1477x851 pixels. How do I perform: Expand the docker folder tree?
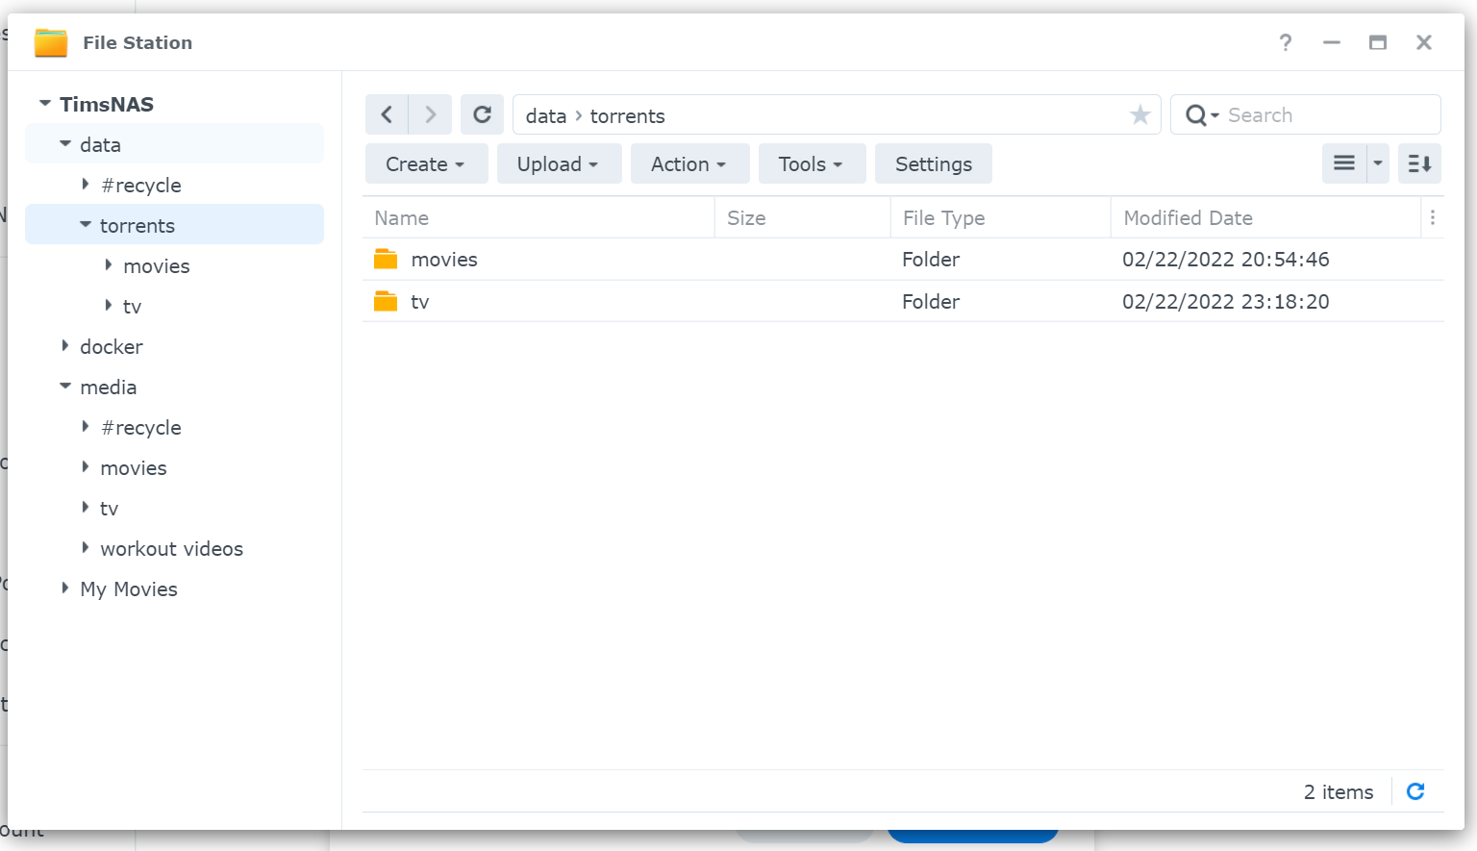(64, 346)
